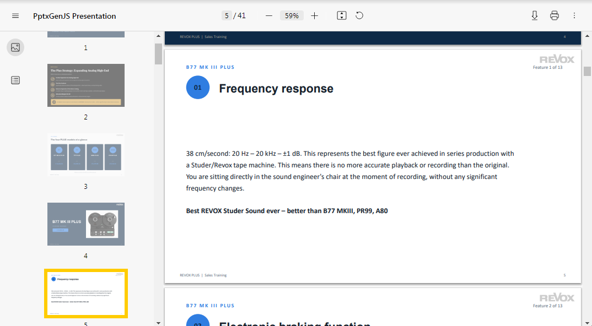Click thumbnail panel scroll up arrow
Viewport: 592px width, 326px height.
tap(158, 36)
